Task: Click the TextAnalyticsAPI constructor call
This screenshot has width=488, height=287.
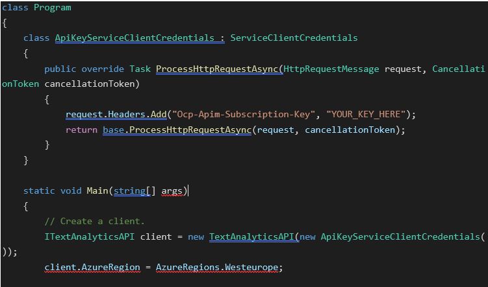Action: tap(251, 236)
